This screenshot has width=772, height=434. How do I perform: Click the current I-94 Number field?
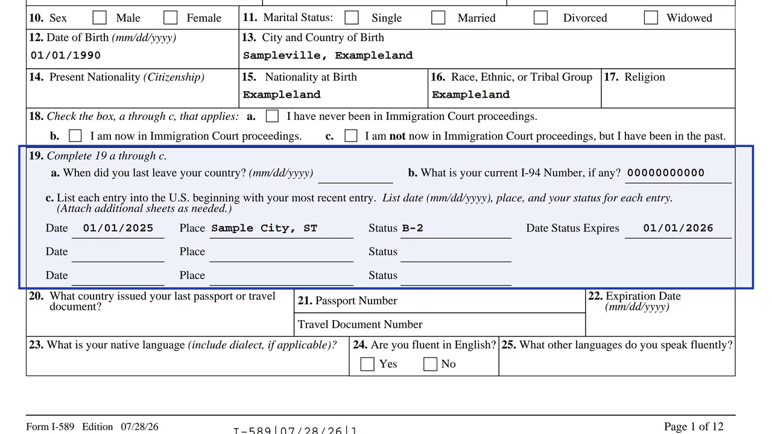(x=678, y=174)
